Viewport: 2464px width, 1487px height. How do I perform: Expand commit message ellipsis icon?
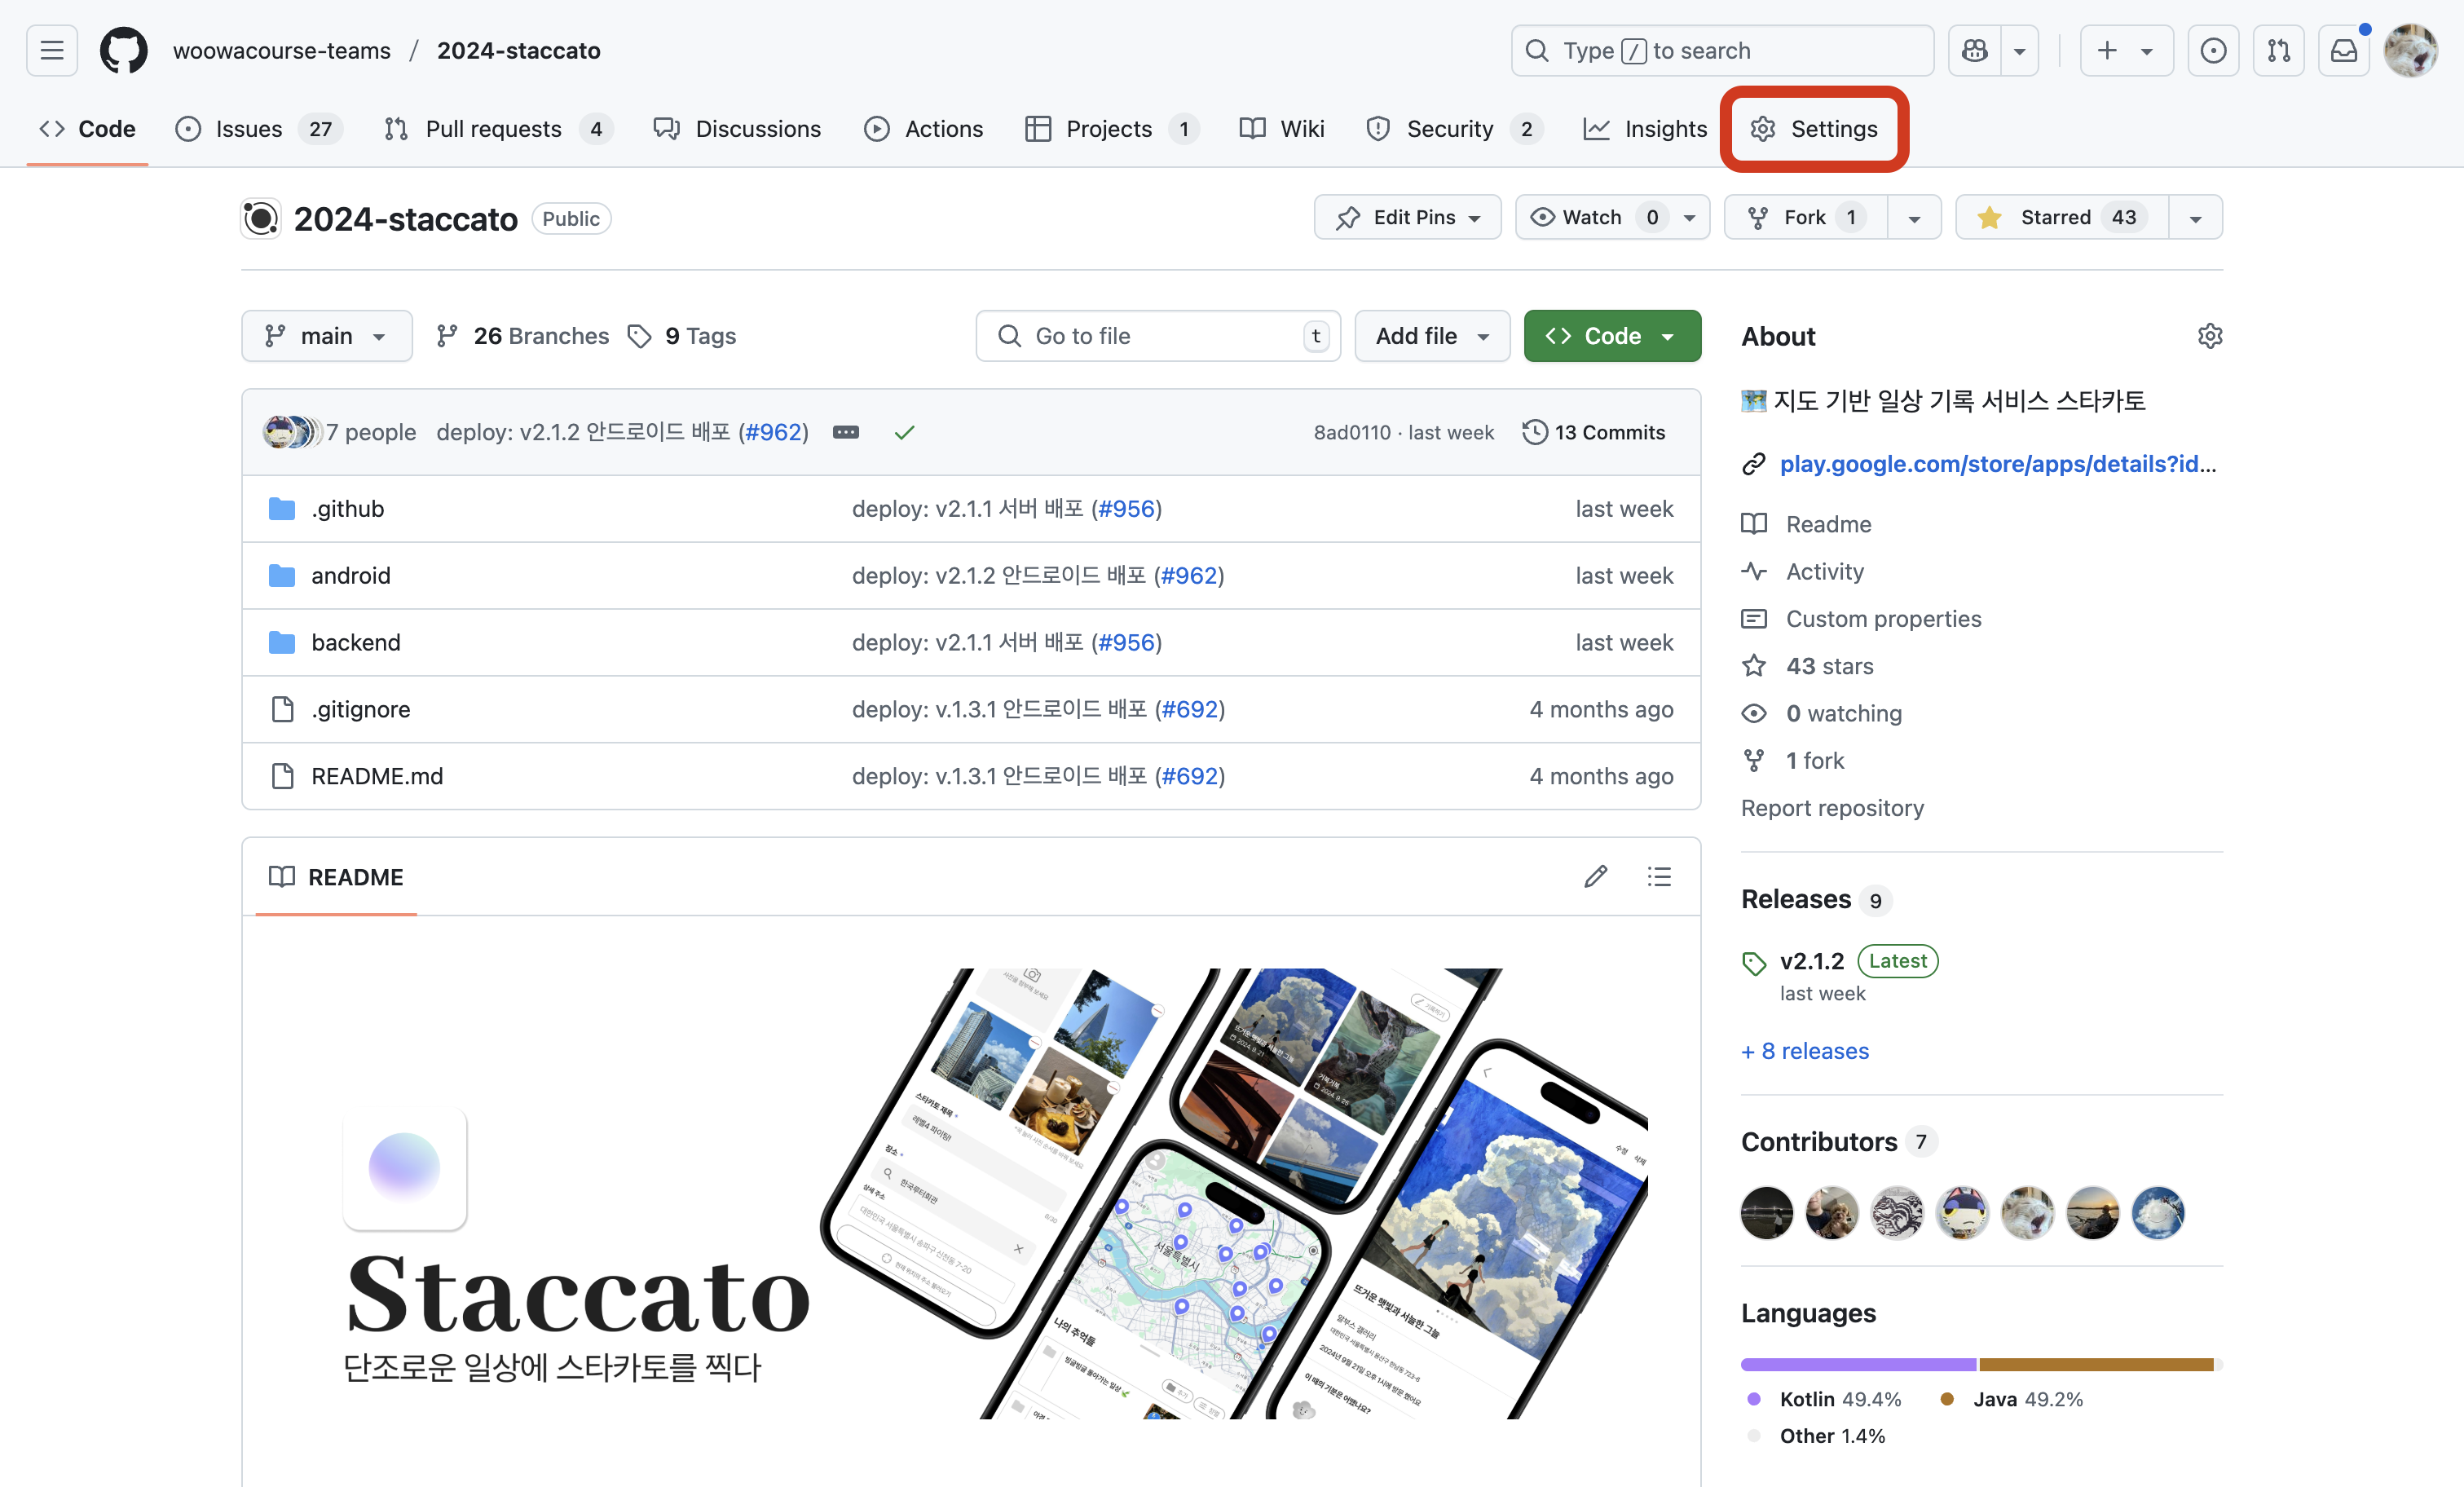pyautogui.click(x=845, y=432)
